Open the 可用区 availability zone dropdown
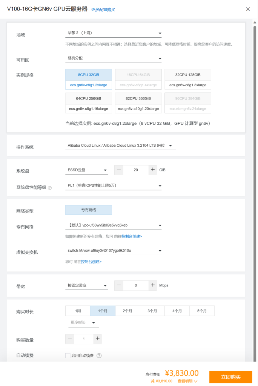 click(114, 58)
